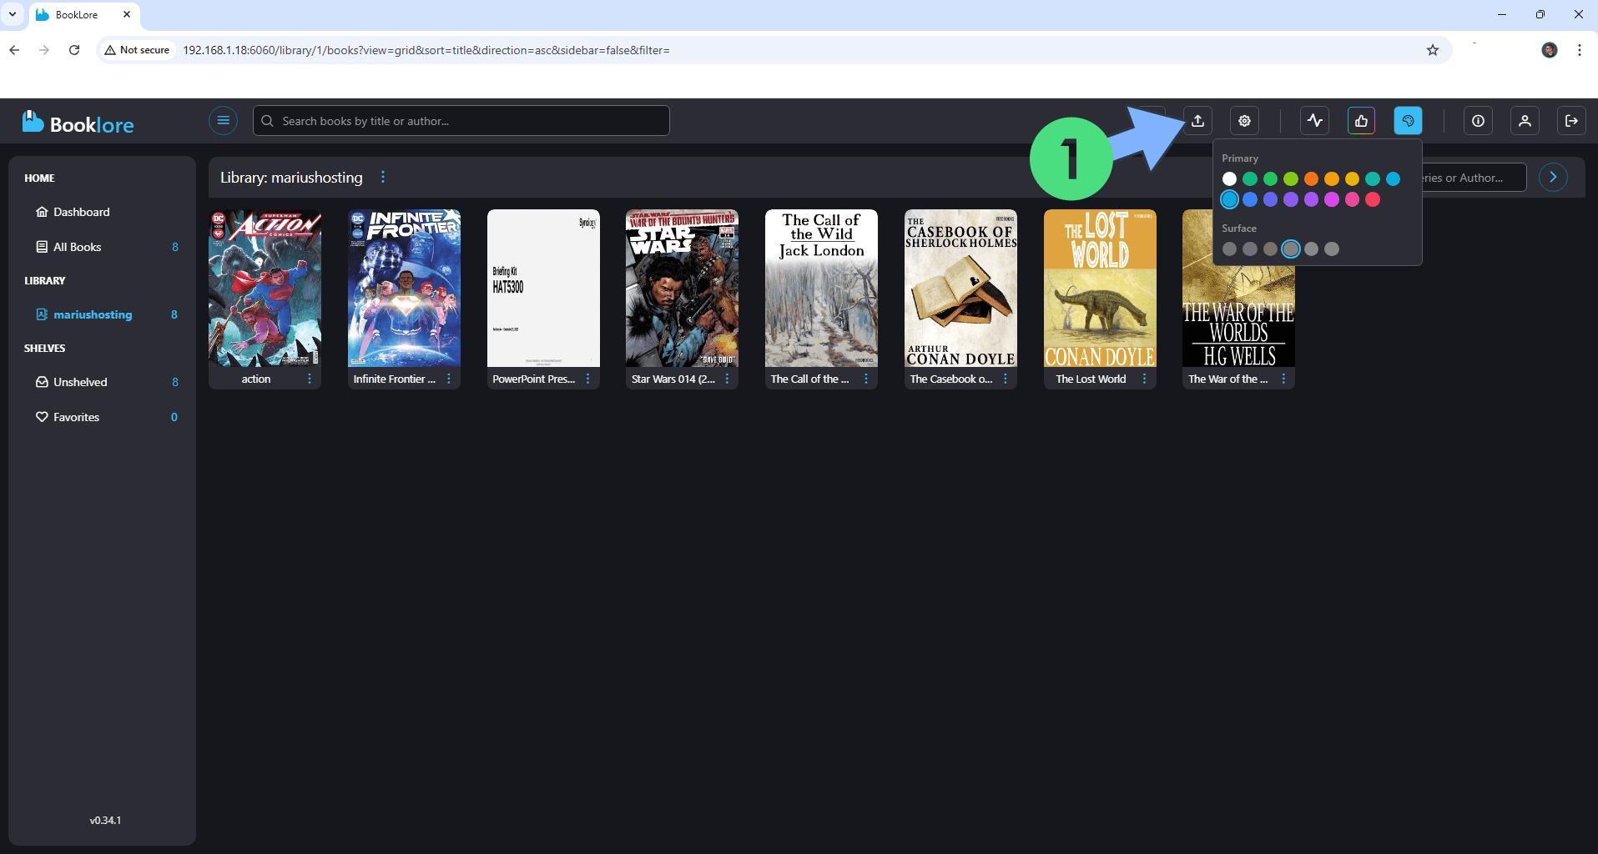Select orange primary color swatch
The image size is (1598, 854).
(1311, 178)
